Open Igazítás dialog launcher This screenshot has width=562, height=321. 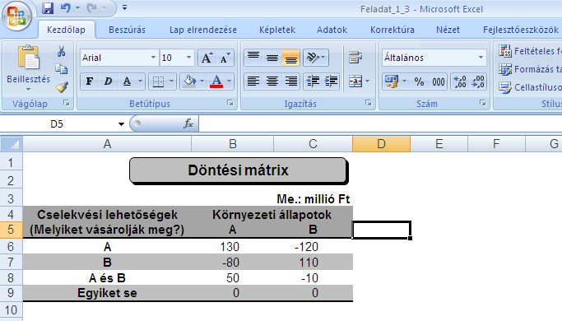click(369, 103)
